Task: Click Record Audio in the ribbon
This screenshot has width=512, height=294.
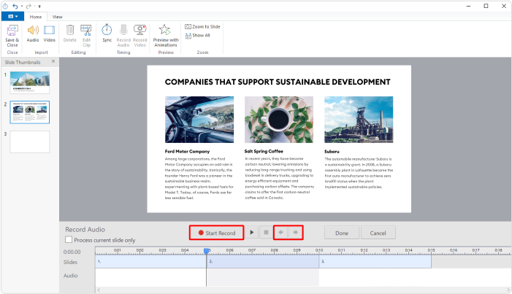Action: point(123,36)
